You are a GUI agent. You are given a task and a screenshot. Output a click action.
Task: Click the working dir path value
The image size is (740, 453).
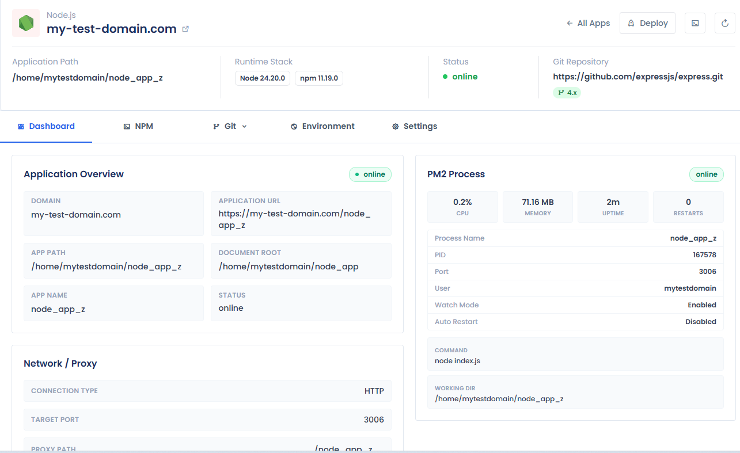(499, 398)
